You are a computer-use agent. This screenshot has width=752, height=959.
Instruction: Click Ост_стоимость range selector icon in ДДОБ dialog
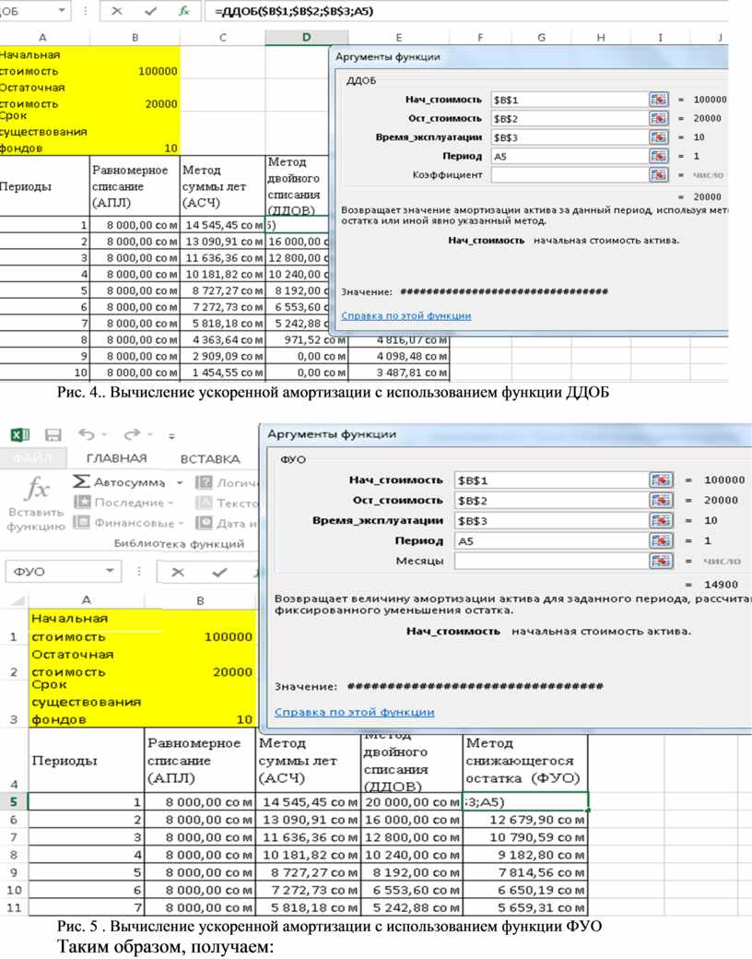pyautogui.click(x=658, y=118)
